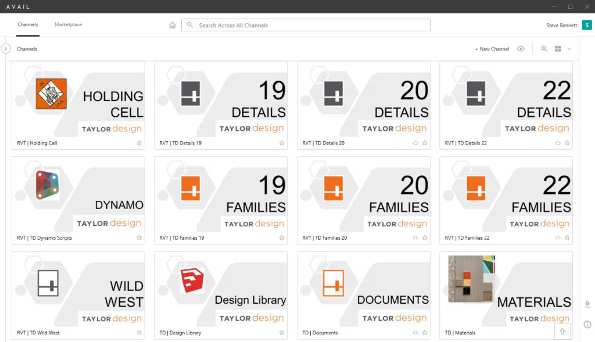
Task: Click the 'RVT | Holding Cell' label
Action: click(x=37, y=143)
